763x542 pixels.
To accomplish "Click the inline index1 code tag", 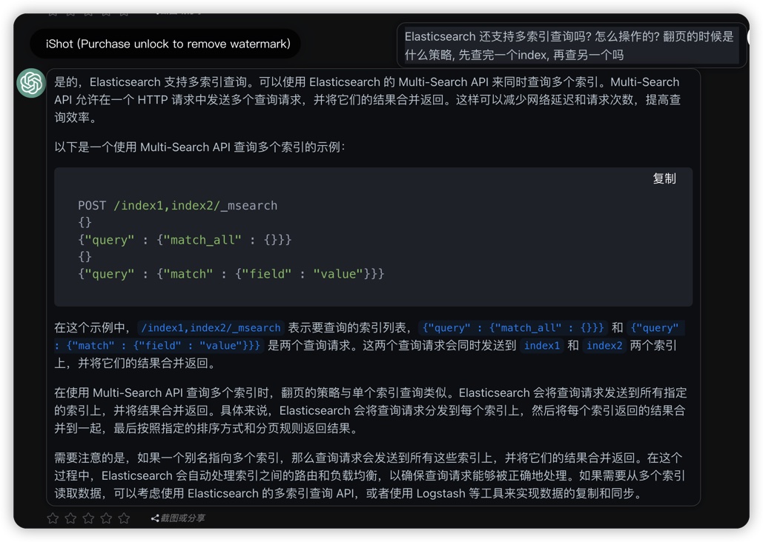I will coord(542,346).
